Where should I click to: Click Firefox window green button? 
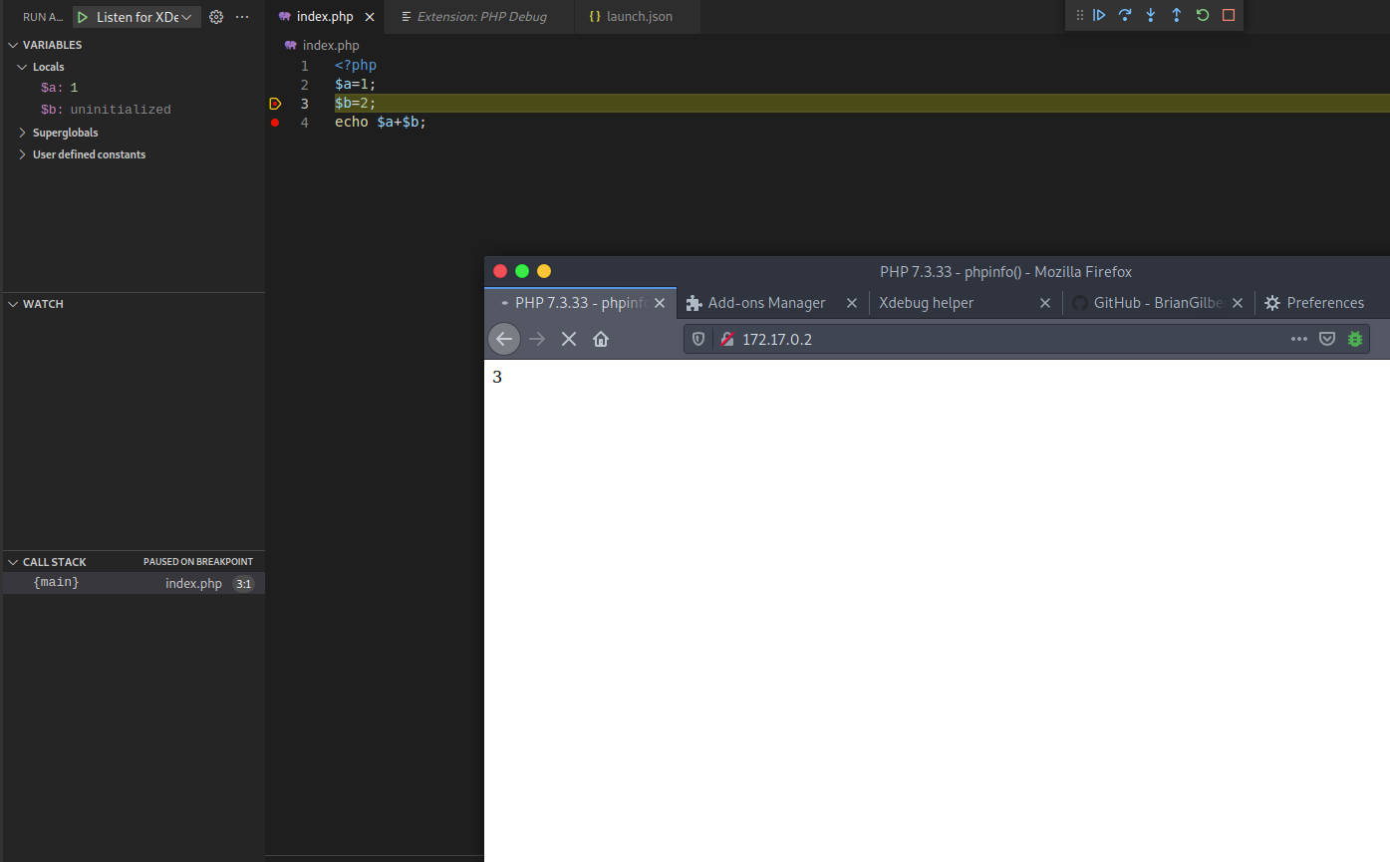coord(522,271)
